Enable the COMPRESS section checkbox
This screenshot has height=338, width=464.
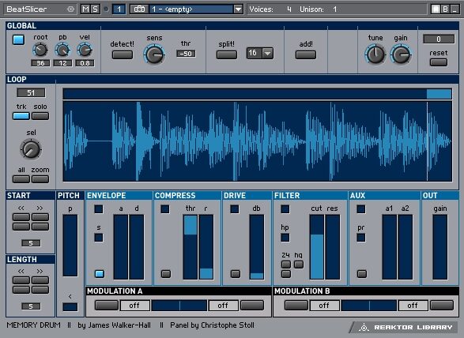165,209
